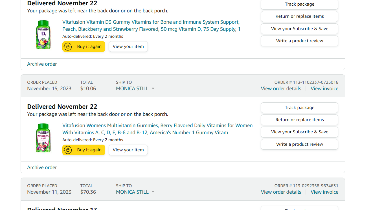Click Buy it again for Womens Multivitamin
The image size is (373, 210).
[84, 150]
